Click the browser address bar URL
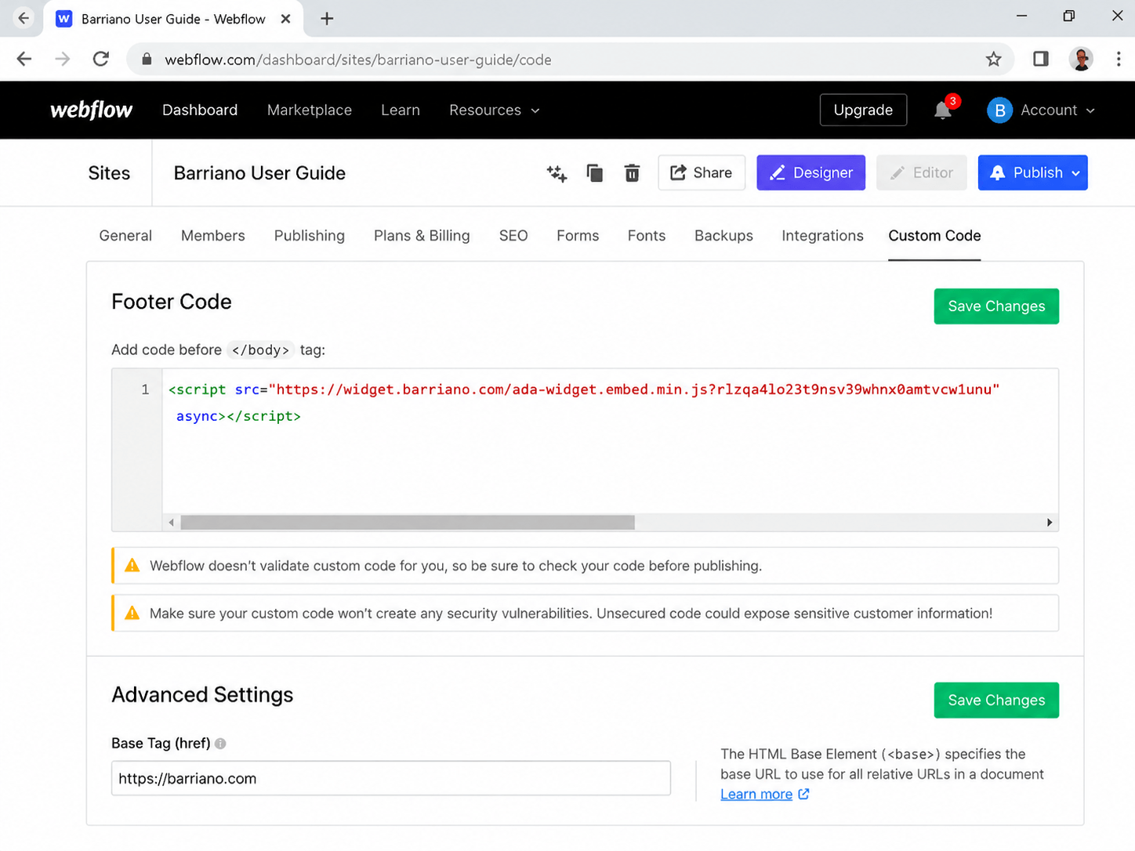The height and width of the screenshot is (851, 1135). (x=357, y=60)
